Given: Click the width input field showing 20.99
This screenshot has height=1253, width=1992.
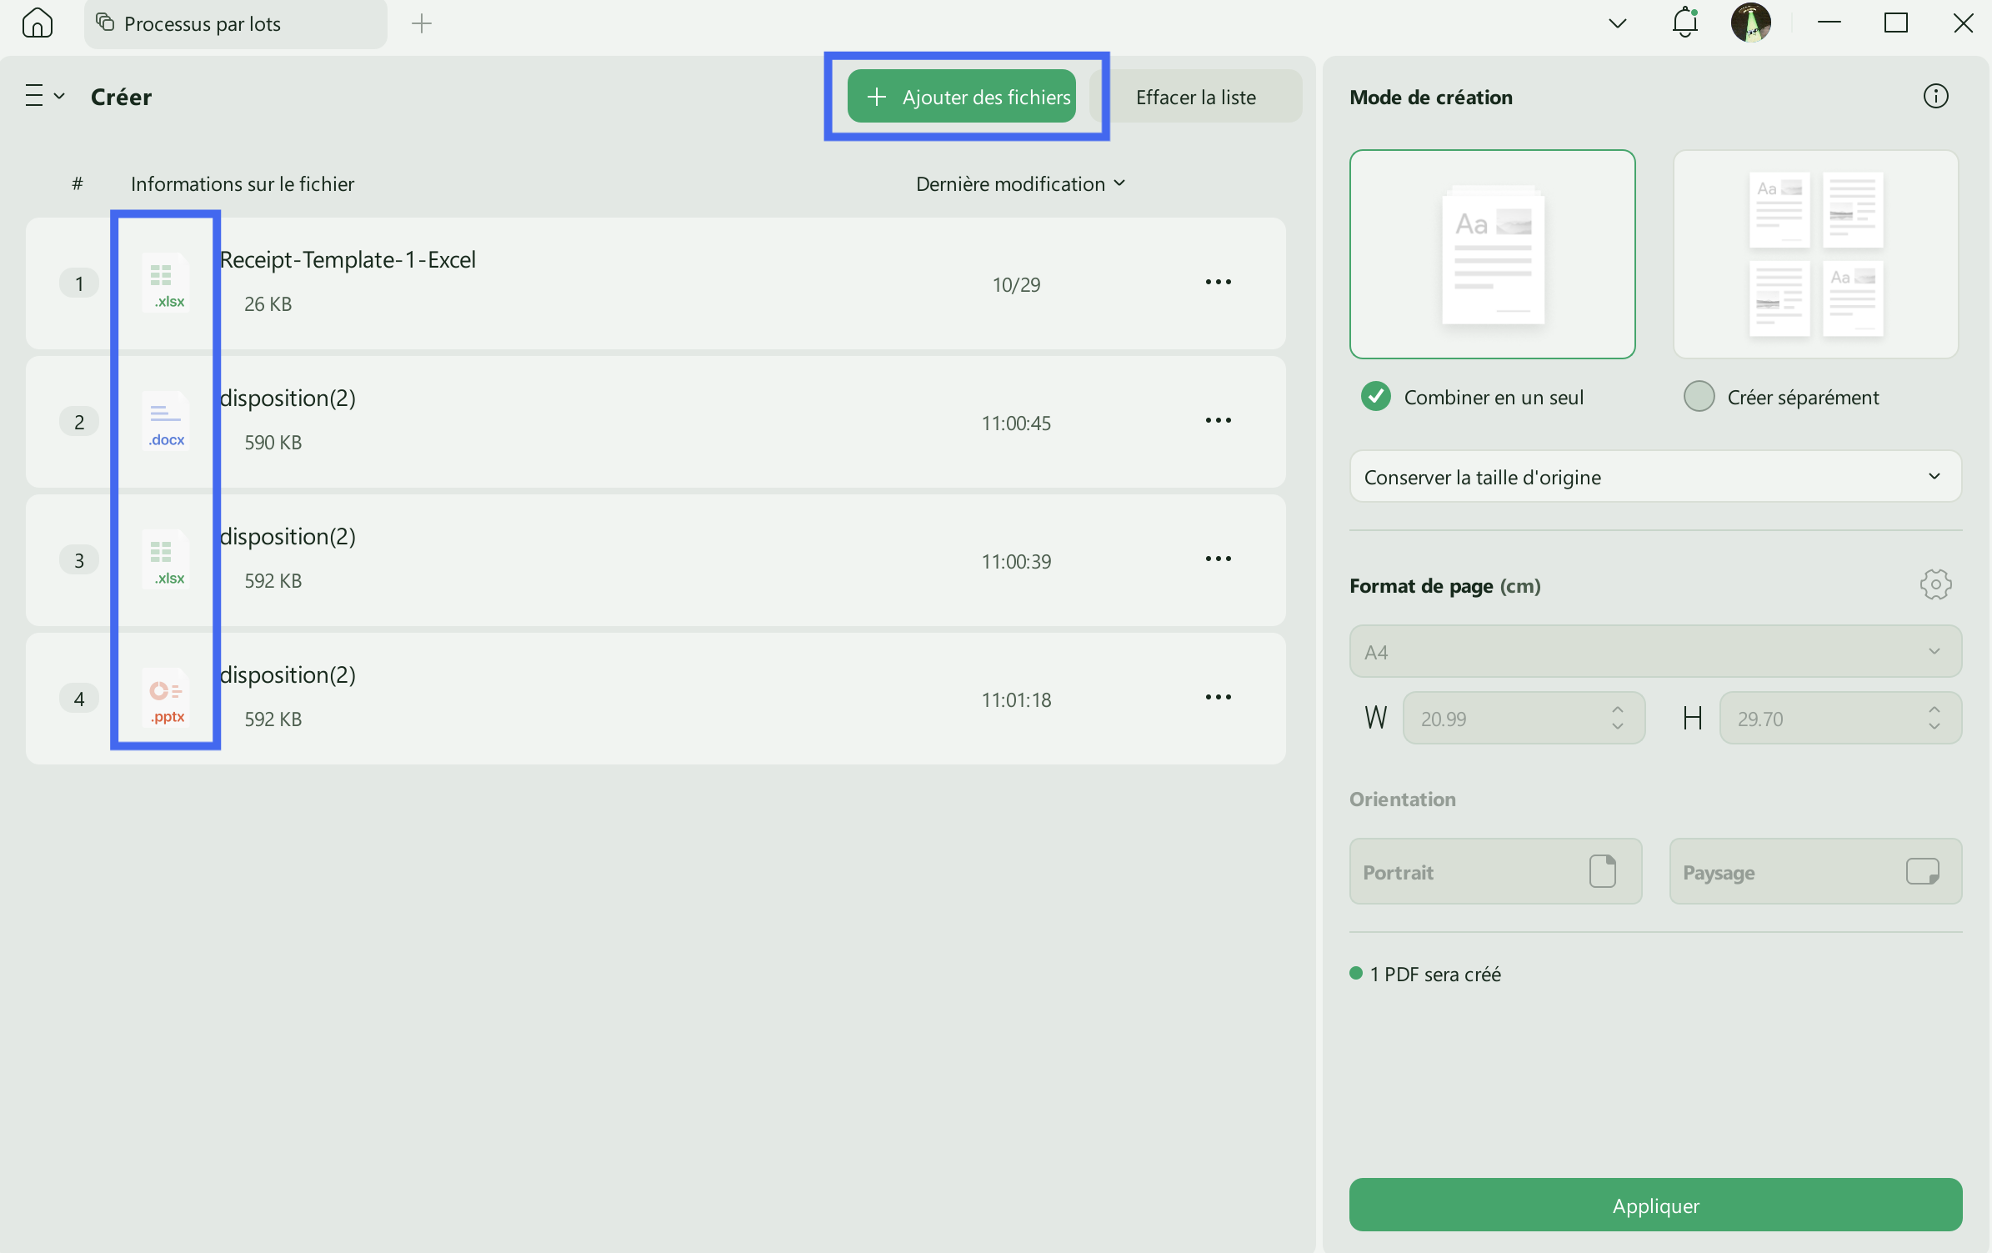Looking at the screenshot, I should coord(1509,717).
